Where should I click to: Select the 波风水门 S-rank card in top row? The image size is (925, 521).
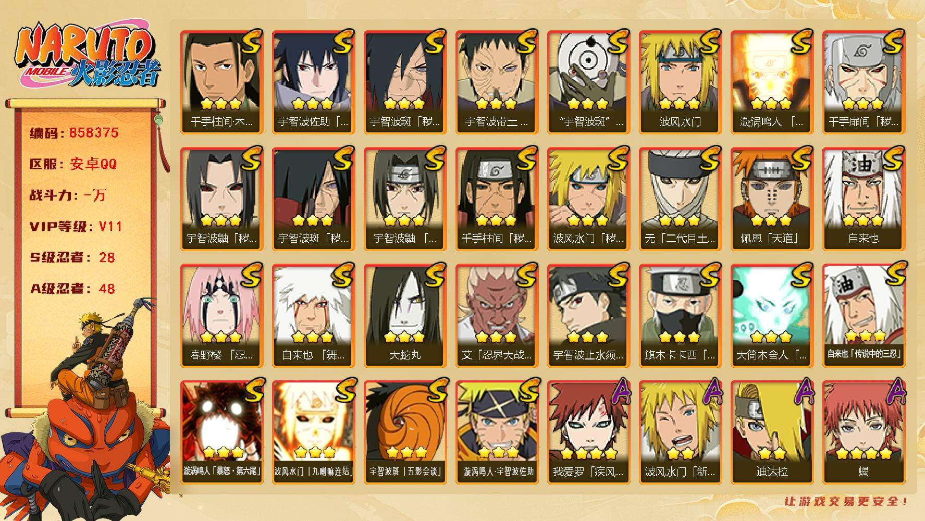[680, 82]
